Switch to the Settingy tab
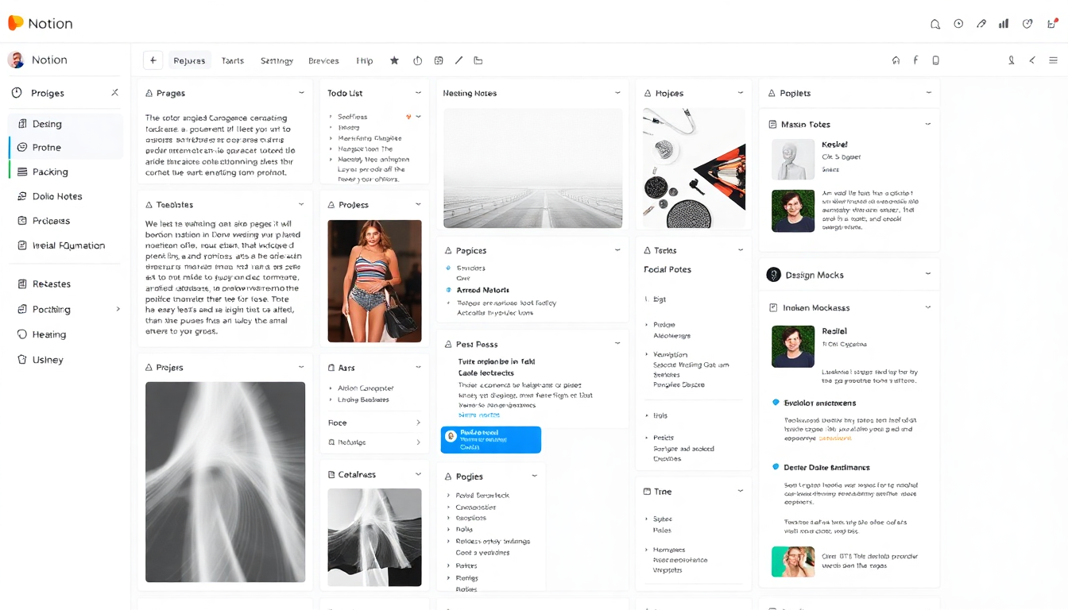1068x610 pixels. (277, 60)
